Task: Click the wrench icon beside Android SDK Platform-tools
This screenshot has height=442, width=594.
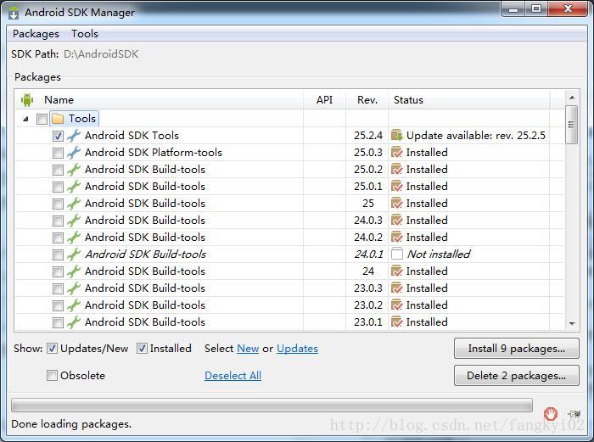Action: coord(74,153)
